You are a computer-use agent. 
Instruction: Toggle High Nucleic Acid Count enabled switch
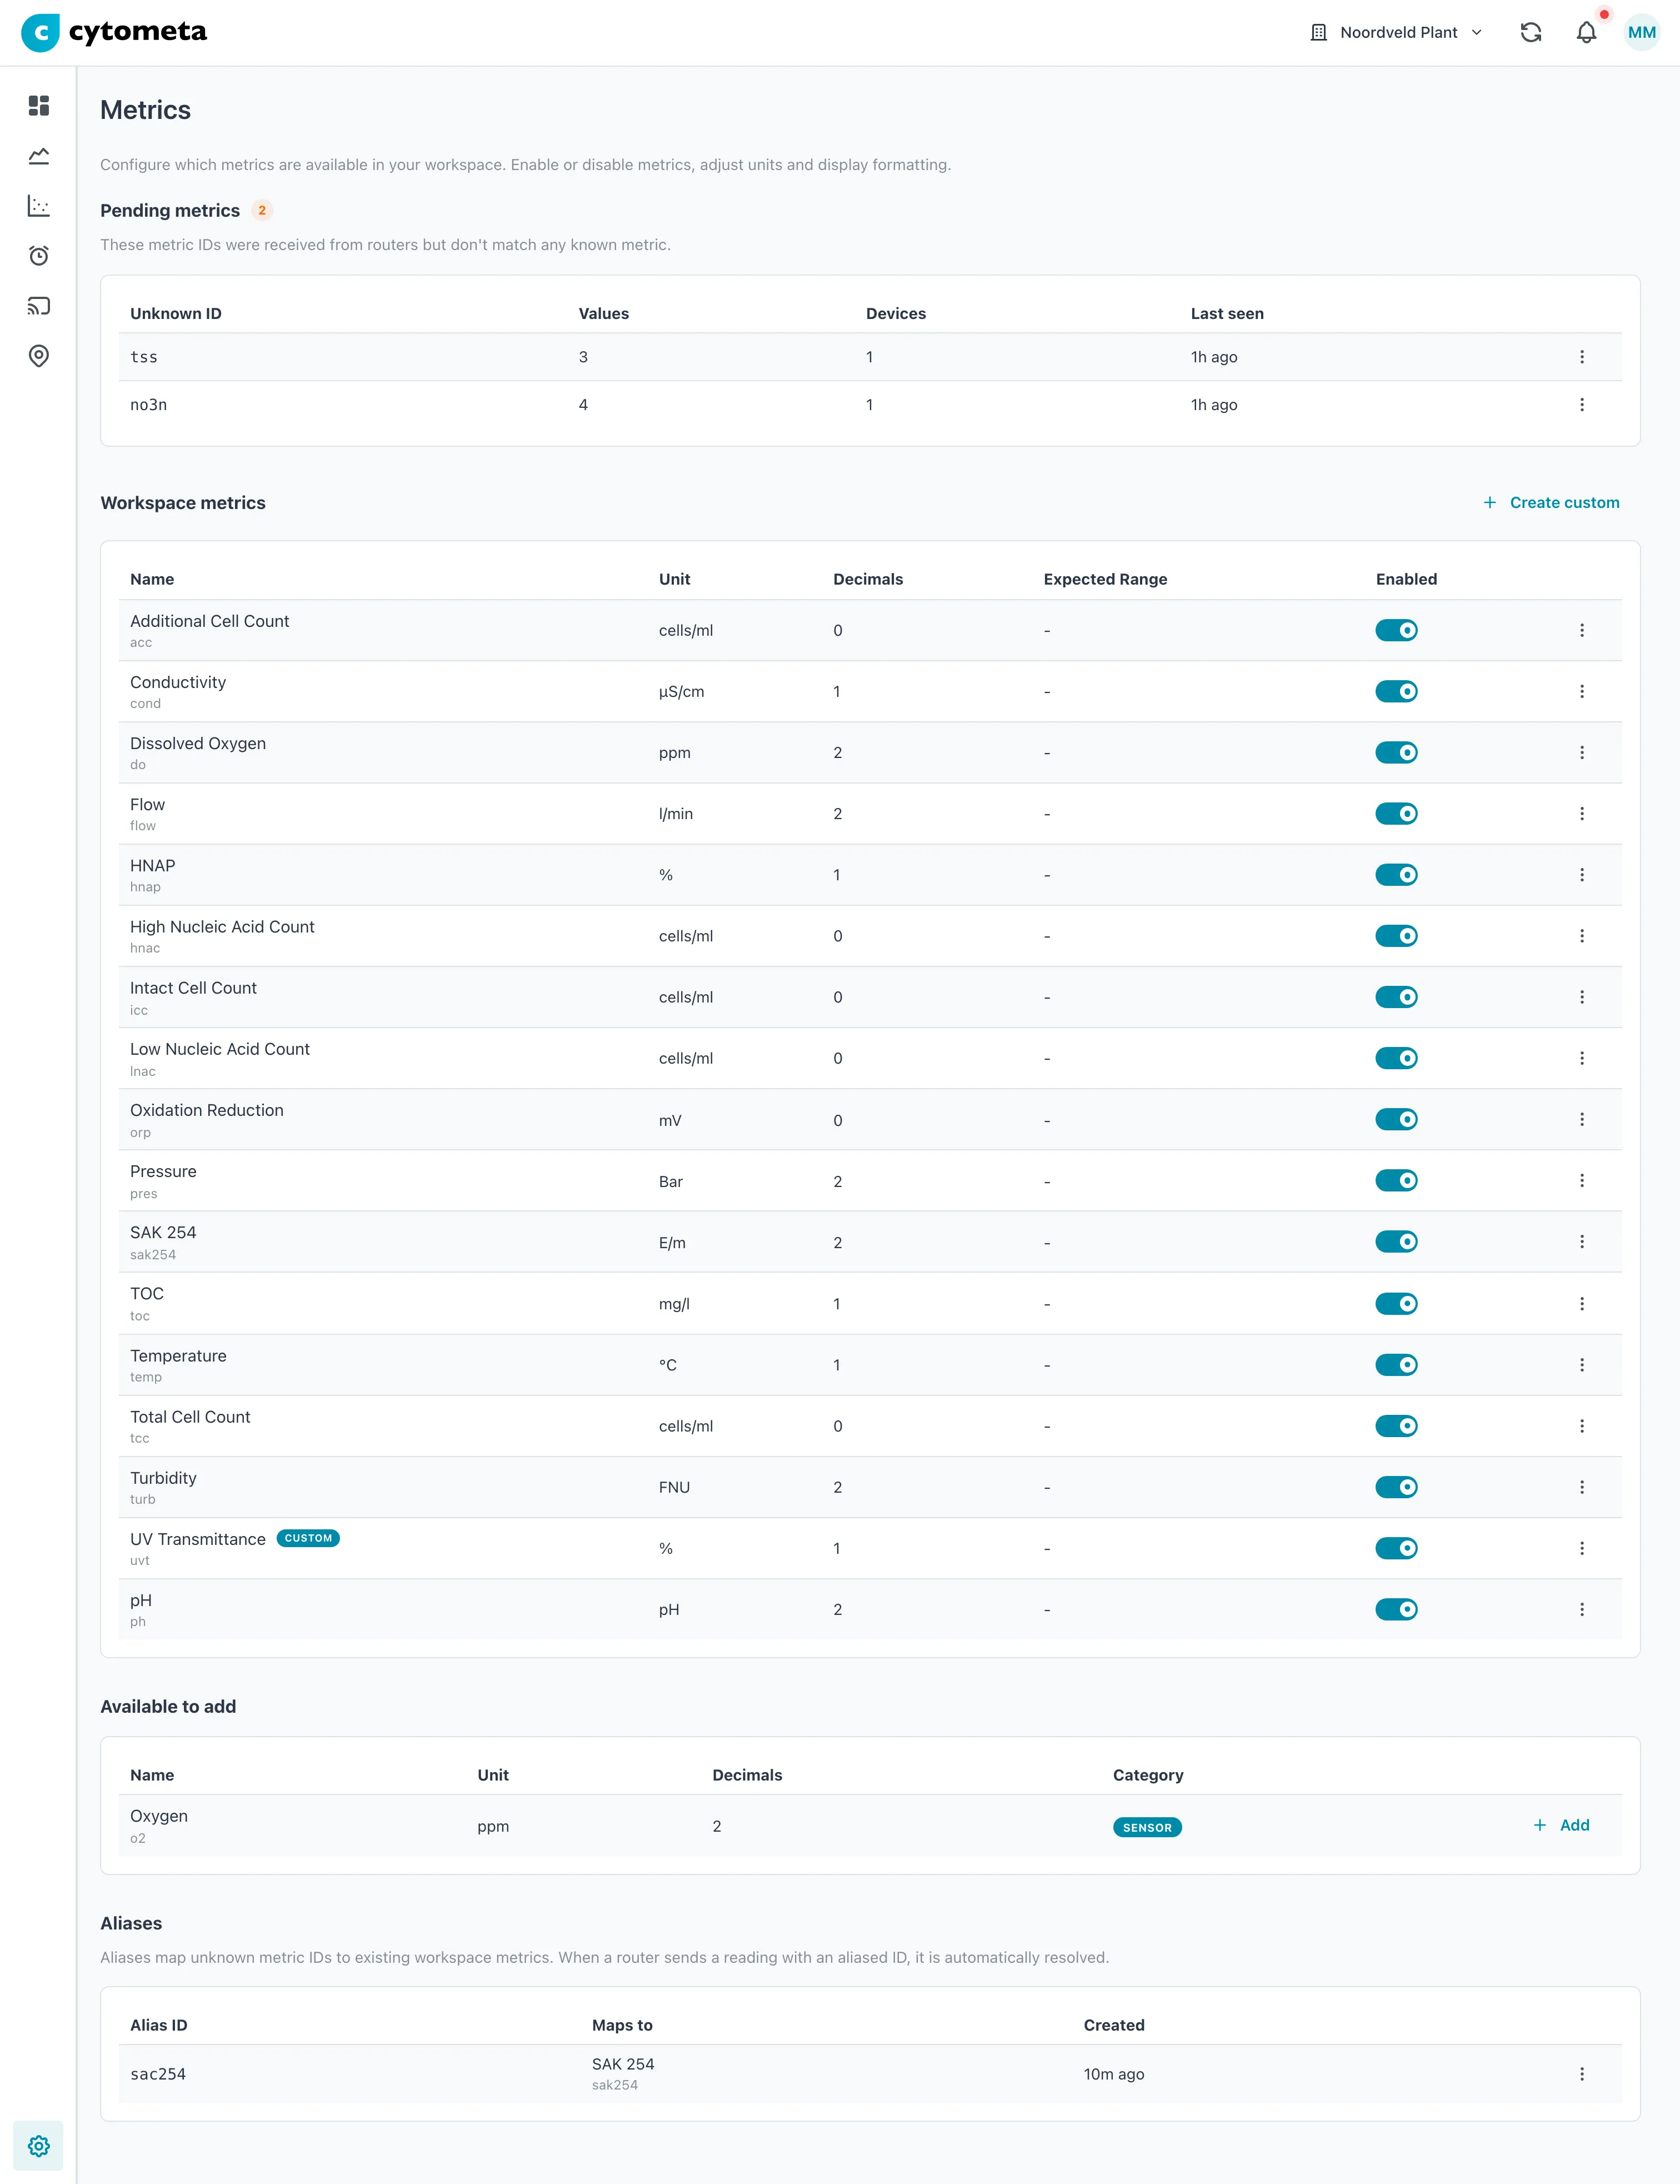point(1396,936)
